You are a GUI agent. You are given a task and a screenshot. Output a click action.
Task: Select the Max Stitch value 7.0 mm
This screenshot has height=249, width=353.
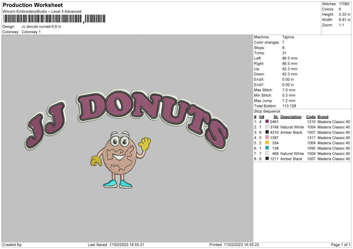[289, 90]
